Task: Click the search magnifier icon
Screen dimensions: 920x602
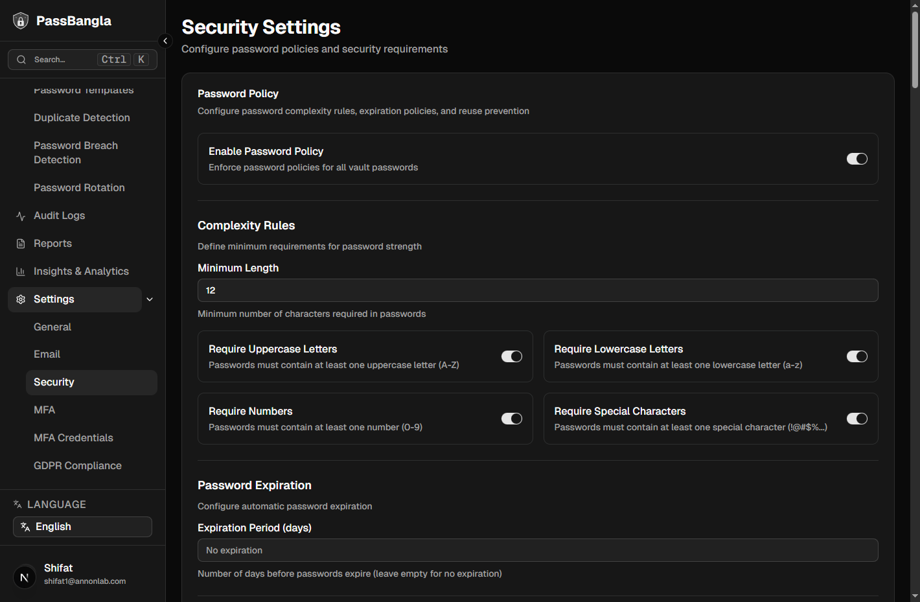Action: click(x=21, y=59)
